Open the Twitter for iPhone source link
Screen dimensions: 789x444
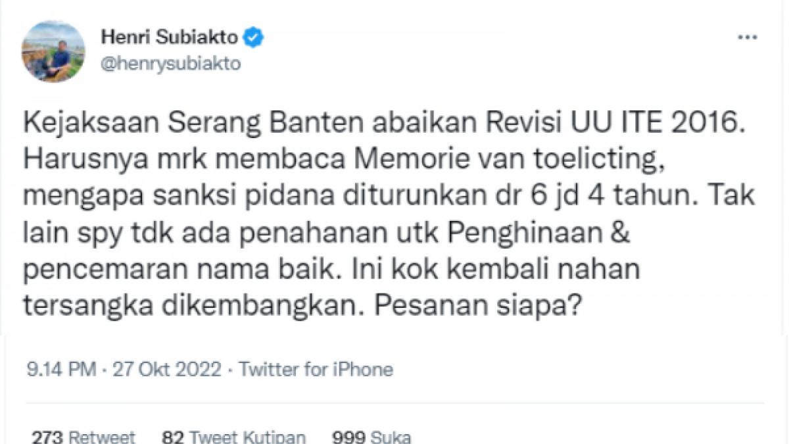(316, 370)
